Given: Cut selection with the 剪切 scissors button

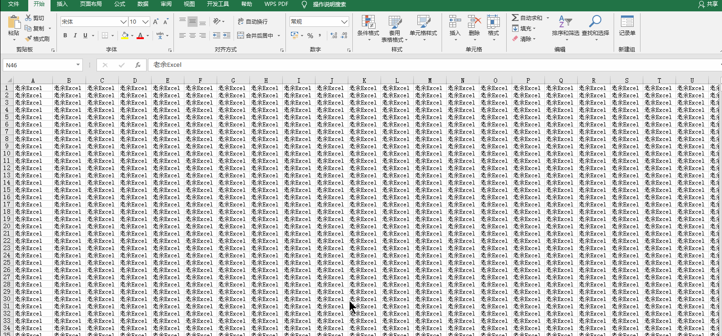Looking at the screenshot, I should (35, 18).
